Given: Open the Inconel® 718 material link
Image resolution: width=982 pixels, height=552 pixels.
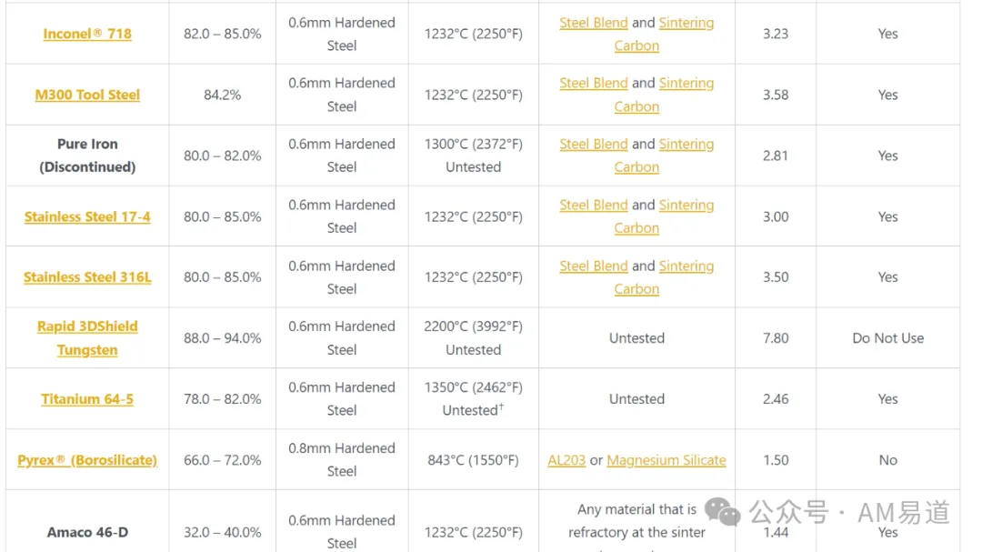Looking at the screenshot, I should pyautogui.click(x=87, y=34).
